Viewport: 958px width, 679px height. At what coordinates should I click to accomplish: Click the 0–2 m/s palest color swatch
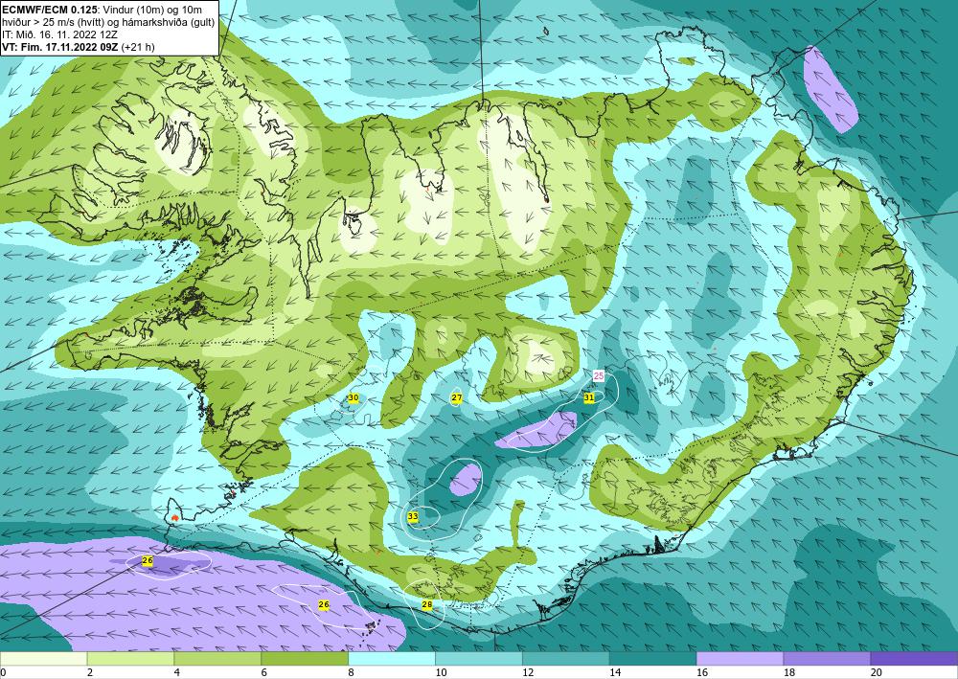(43, 659)
